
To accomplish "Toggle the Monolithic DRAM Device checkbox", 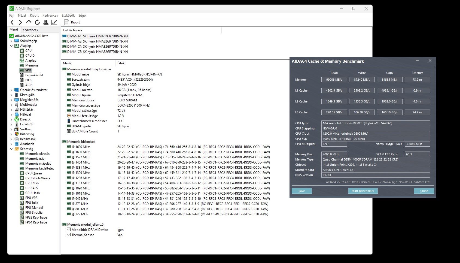I will (69, 229).
